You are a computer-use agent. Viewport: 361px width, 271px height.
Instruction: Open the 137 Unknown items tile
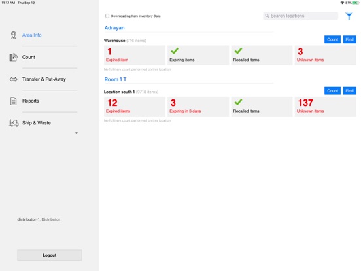click(x=325, y=107)
